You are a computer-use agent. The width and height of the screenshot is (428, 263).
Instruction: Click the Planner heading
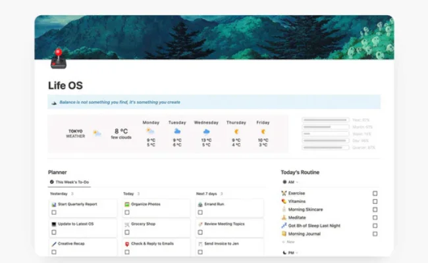57,172
